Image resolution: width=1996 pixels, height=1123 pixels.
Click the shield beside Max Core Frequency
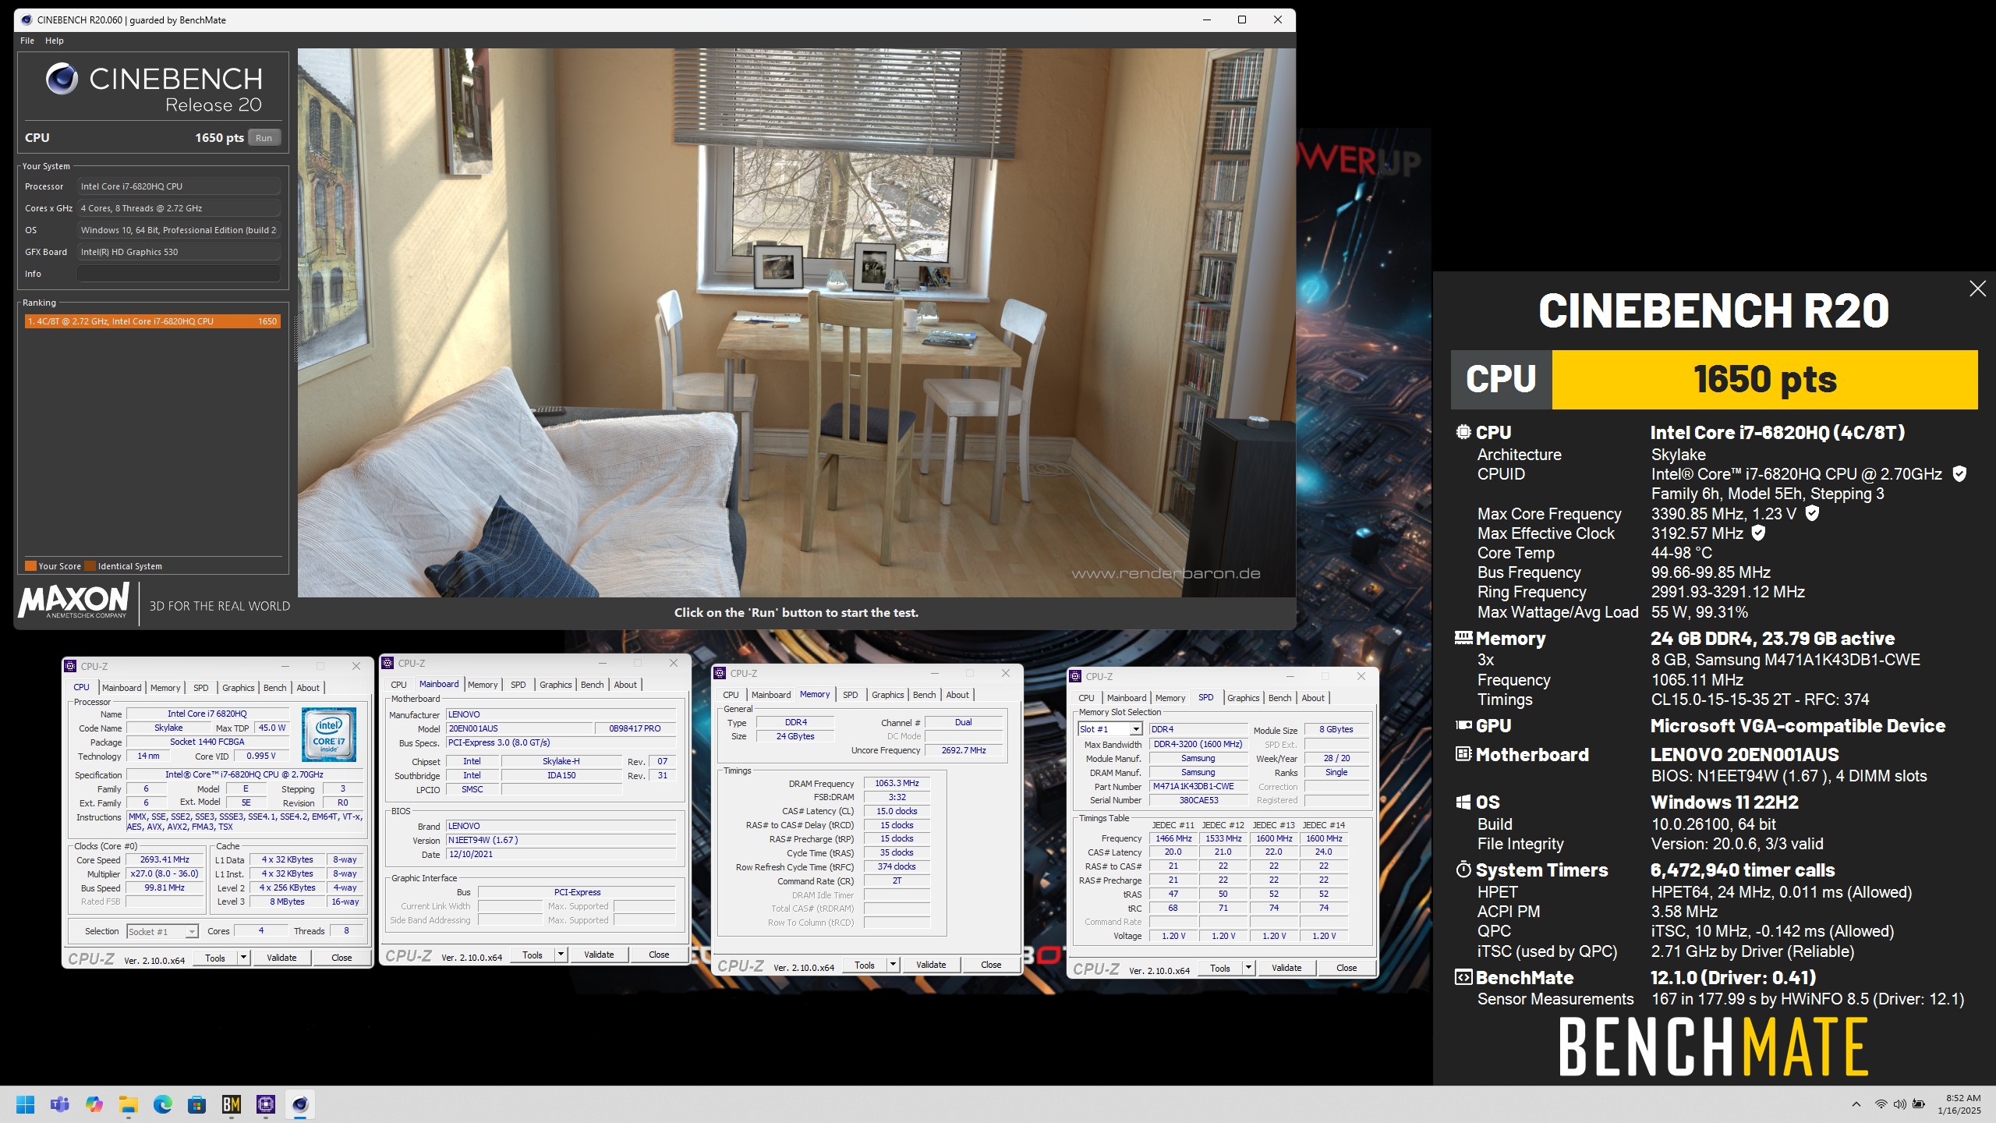(1813, 513)
